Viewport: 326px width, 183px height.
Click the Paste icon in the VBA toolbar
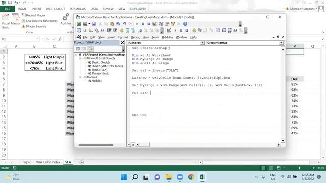(112, 24)
